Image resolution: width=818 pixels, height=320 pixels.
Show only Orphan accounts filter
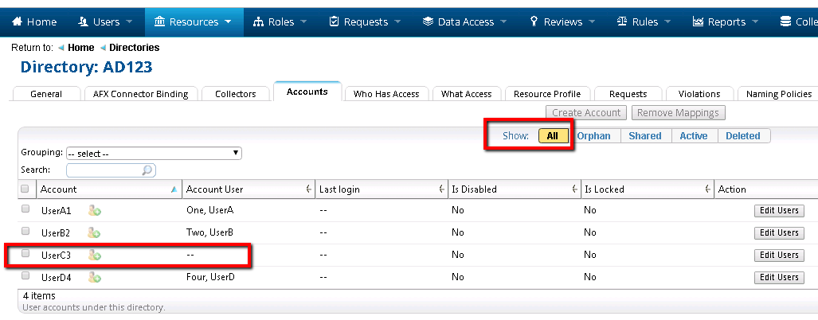(593, 136)
